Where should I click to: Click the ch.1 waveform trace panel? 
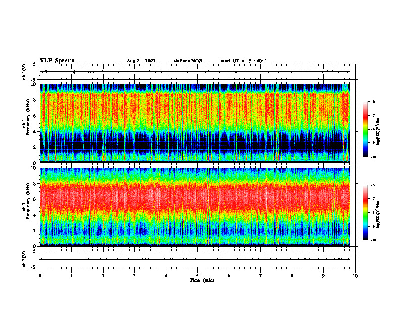(x=197, y=72)
